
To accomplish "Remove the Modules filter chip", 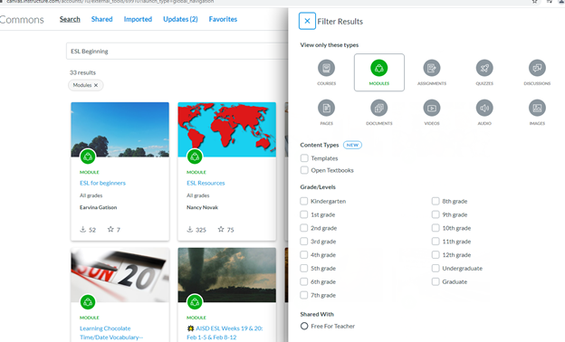I will (96, 85).
